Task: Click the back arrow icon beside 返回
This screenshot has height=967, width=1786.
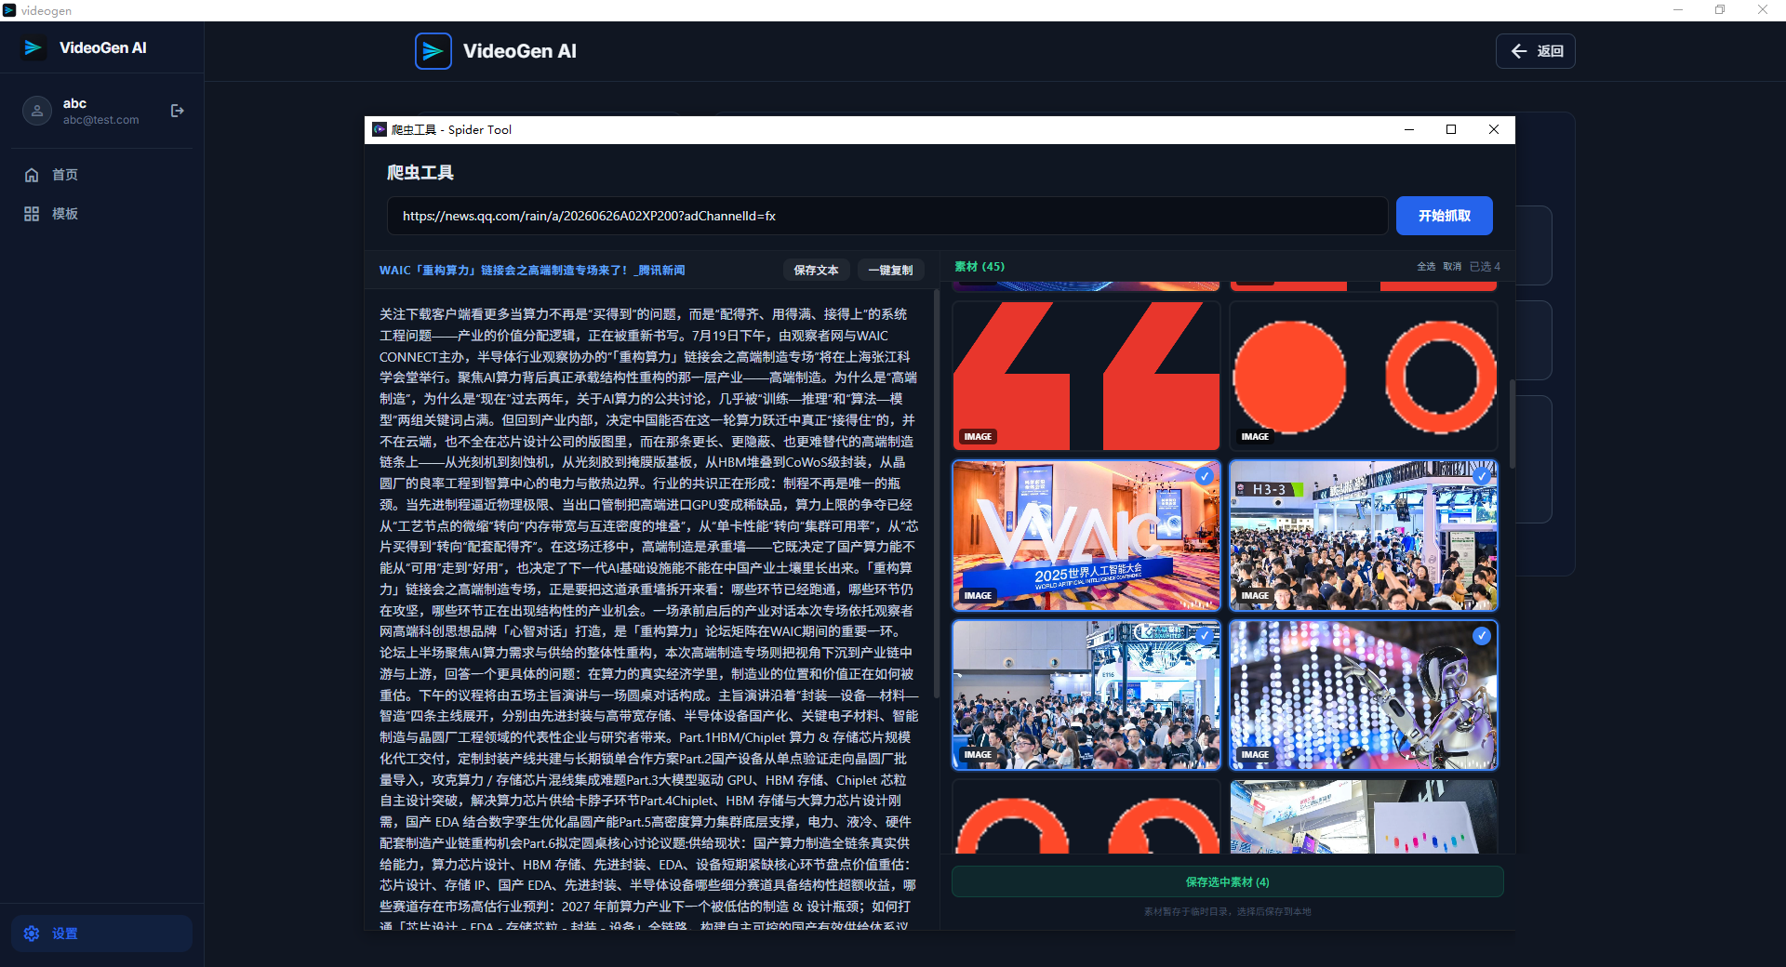Action: pos(1519,51)
